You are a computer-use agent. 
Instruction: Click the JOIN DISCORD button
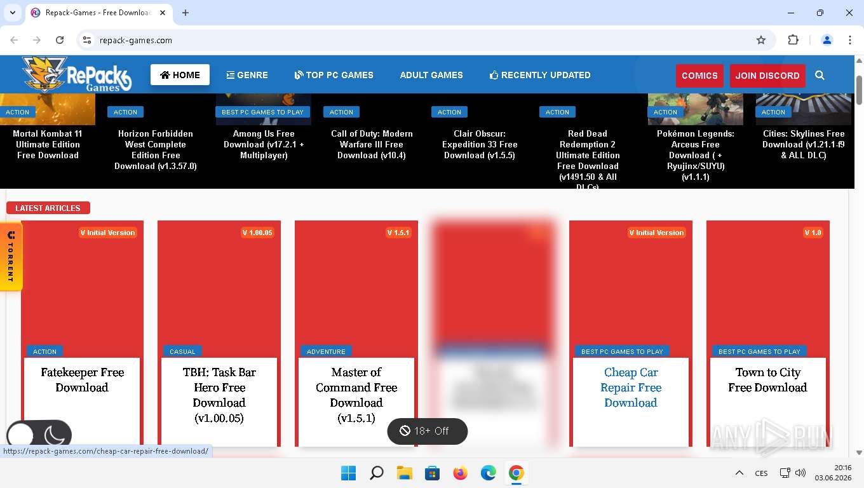767,76
